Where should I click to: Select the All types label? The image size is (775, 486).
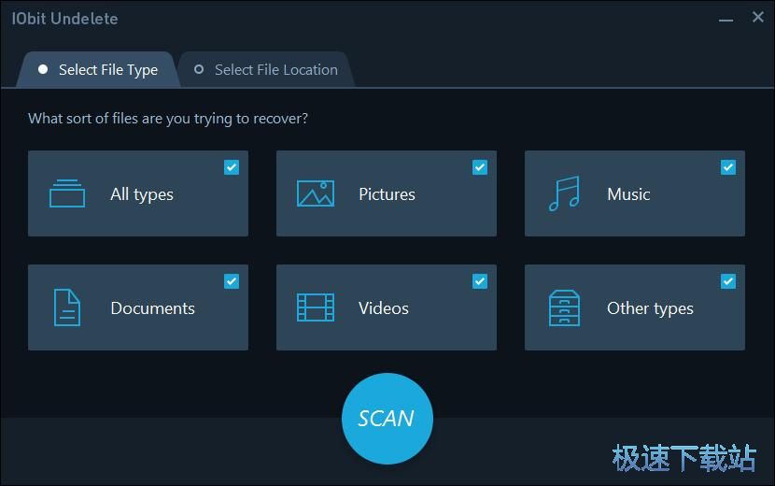coord(142,194)
